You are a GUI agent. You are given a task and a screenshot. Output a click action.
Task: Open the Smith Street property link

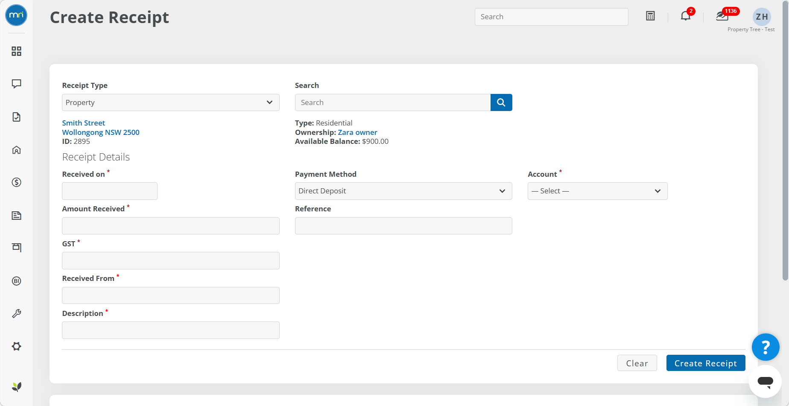pos(83,123)
